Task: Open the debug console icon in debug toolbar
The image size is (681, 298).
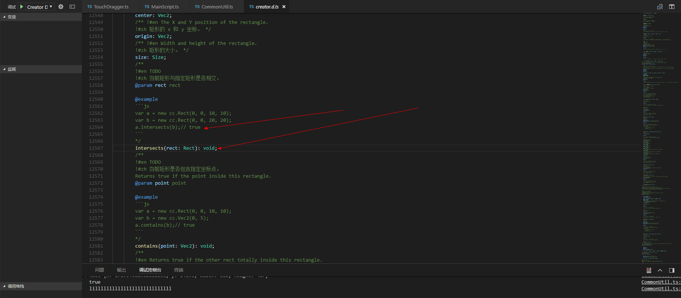Action: (x=72, y=7)
